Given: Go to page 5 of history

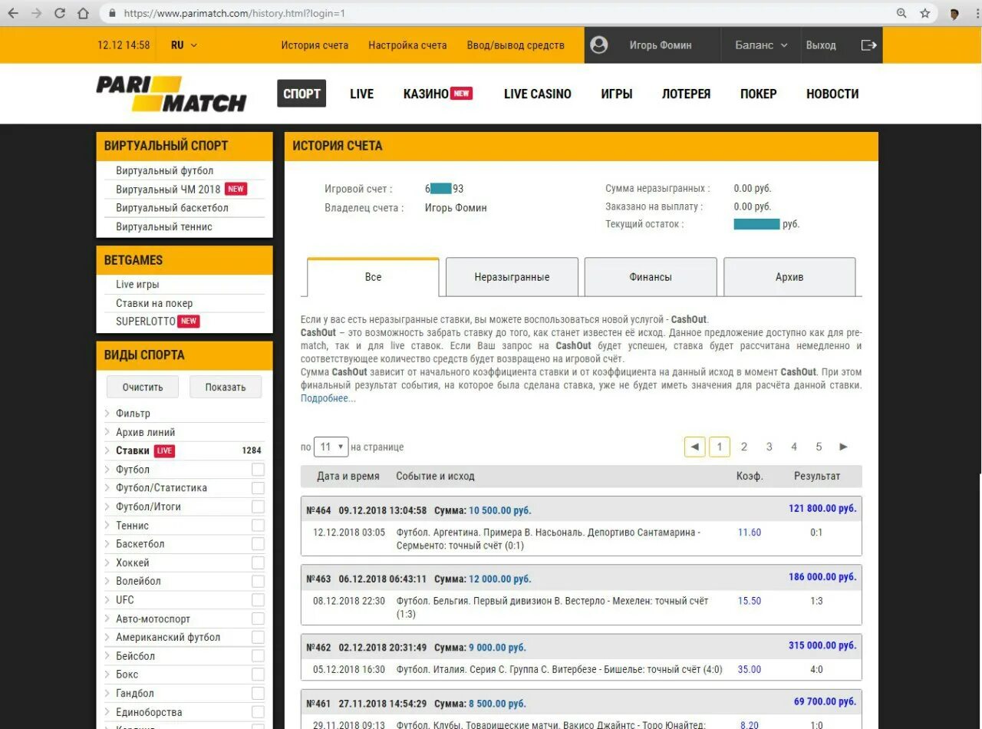Looking at the screenshot, I should pos(819,447).
